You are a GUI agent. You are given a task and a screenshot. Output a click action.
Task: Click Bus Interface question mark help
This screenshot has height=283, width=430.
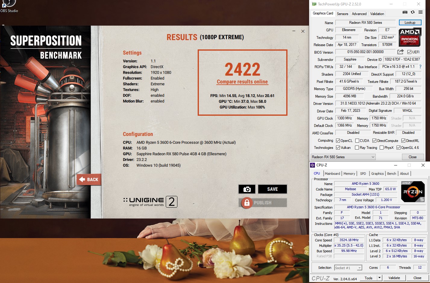pyautogui.click(x=420, y=67)
